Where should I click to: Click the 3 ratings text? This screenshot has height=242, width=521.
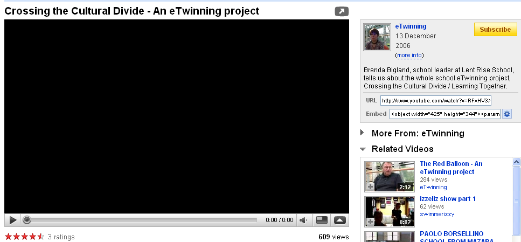pyautogui.click(x=61, y=237)
